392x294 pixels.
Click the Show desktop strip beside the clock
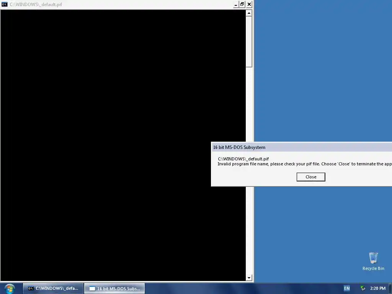pyautogui.click(x=390, y=289)
